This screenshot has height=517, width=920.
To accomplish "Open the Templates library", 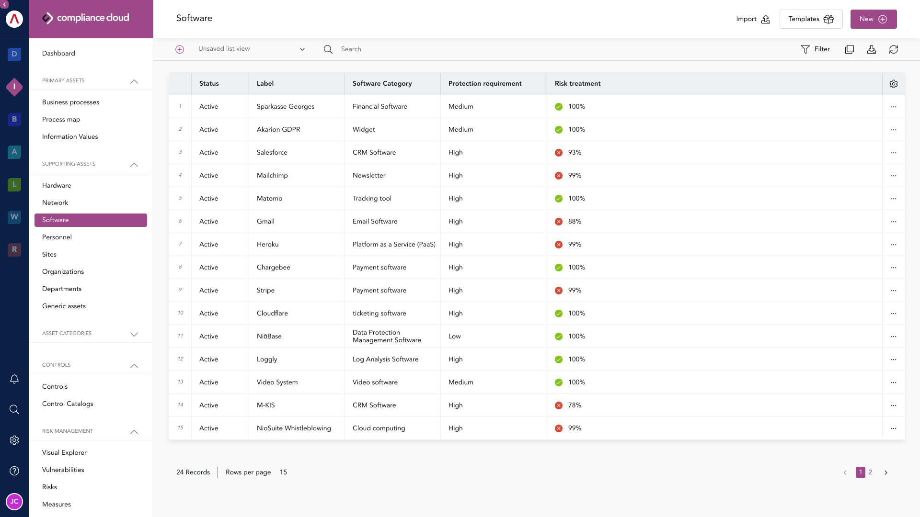I will pyautogui.click(x=810, y=19).
